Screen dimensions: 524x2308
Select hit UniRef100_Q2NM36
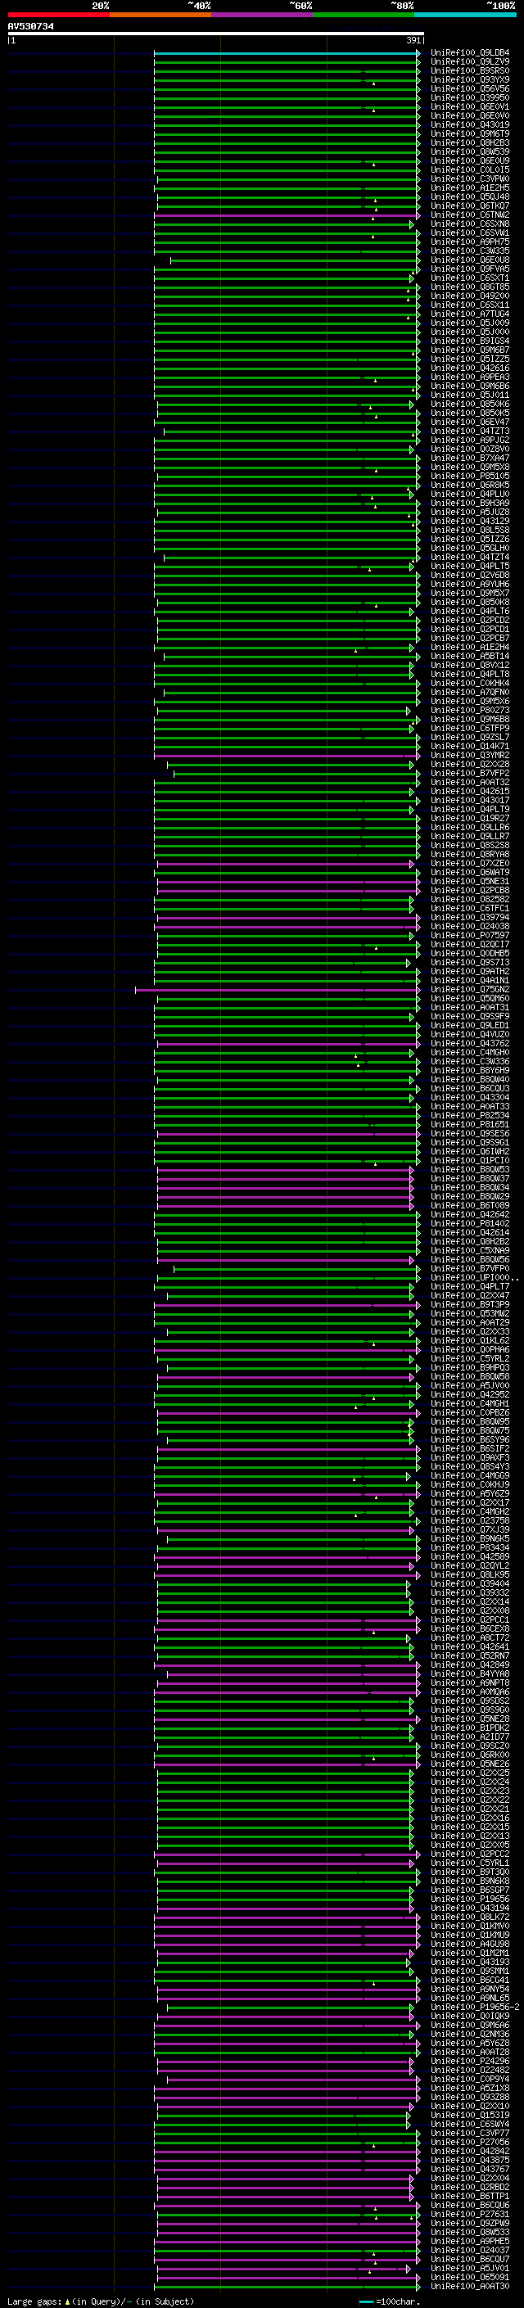pos(470,2034)
